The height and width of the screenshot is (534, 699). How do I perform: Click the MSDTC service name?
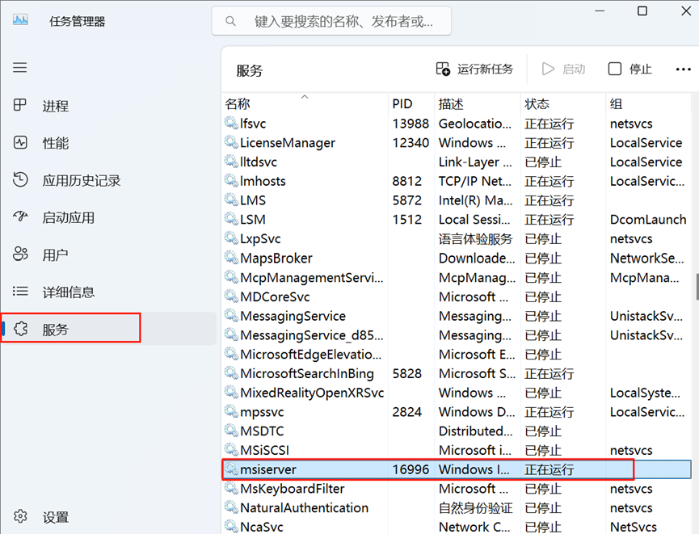point(262,431)
